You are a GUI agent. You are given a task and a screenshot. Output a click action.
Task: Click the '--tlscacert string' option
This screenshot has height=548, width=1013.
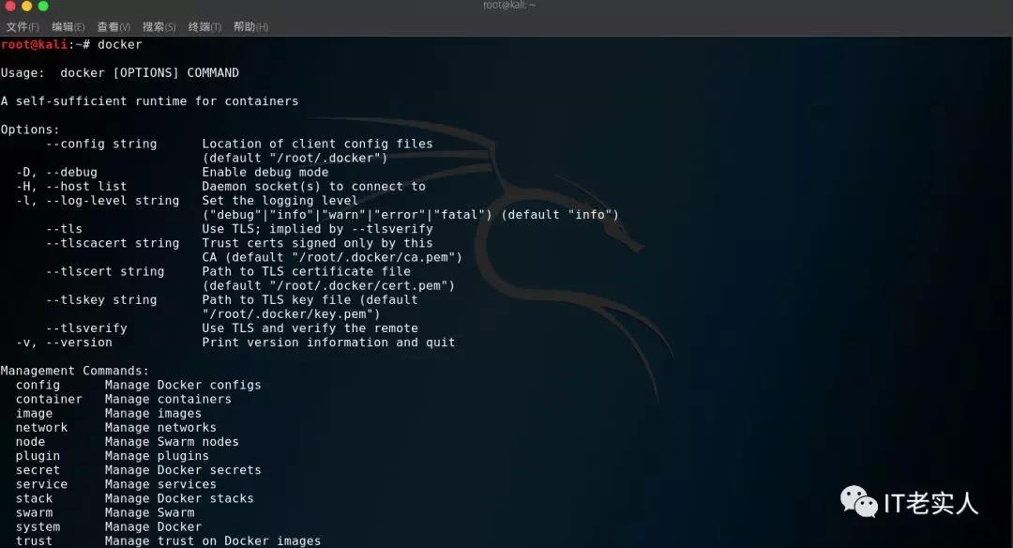pyautogui.click(x=113, y=244)
